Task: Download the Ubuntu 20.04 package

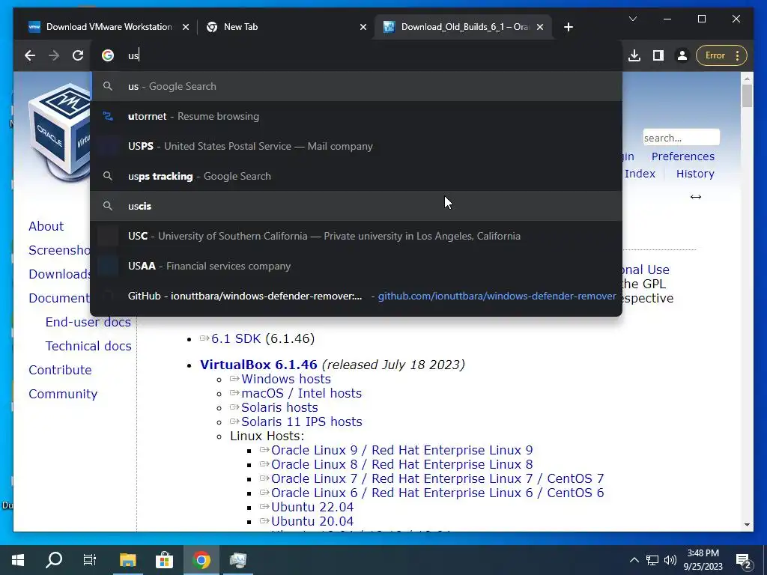Action: [x=312, y=521]
